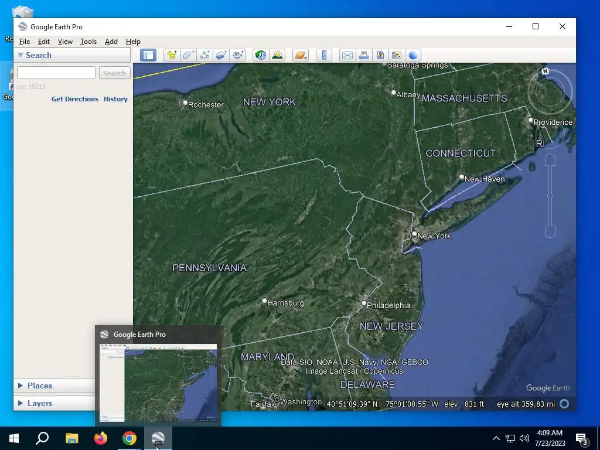Launch Firefox from the taskbar

(x=101, y=438)
